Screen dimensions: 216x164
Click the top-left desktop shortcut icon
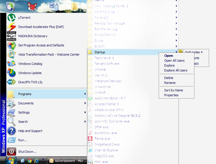(10, 6)
